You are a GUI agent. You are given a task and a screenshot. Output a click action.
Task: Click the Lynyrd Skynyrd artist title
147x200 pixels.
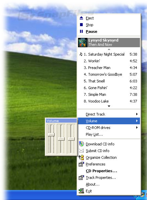[x=103, y=40]
